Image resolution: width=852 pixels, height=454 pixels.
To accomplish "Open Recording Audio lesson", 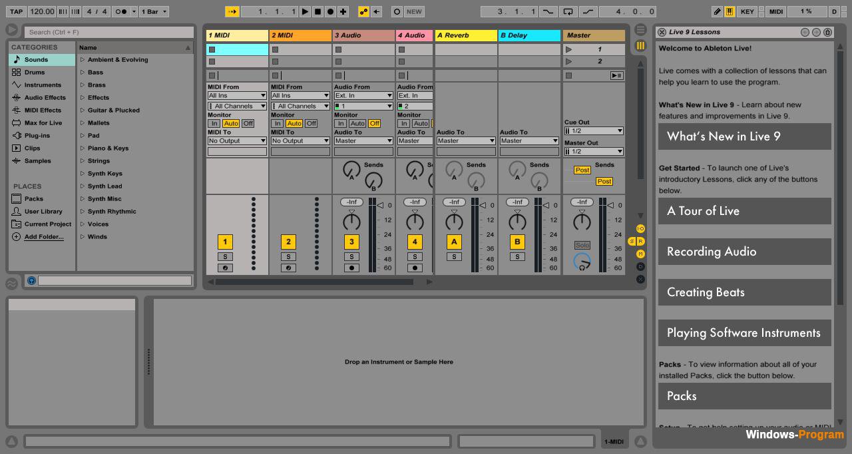I will pos(745,252).
